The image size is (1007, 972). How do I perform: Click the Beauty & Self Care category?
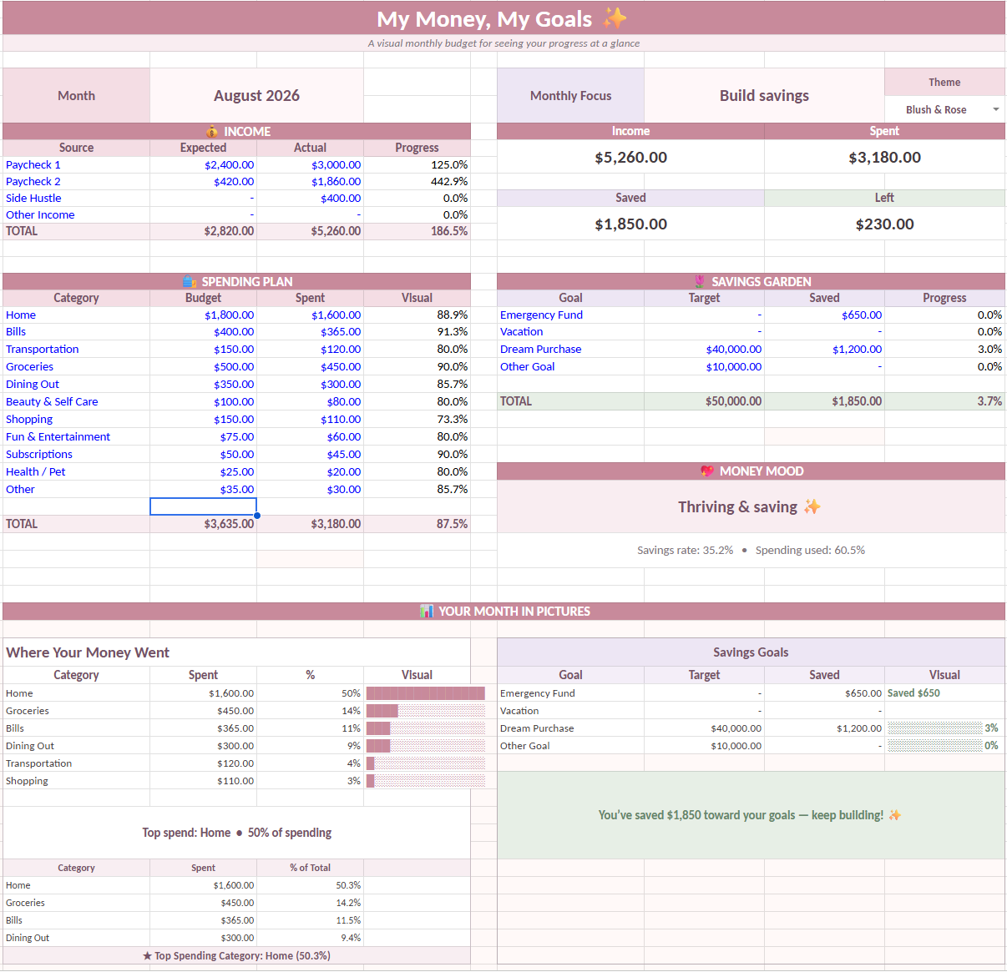coord(76,401)
